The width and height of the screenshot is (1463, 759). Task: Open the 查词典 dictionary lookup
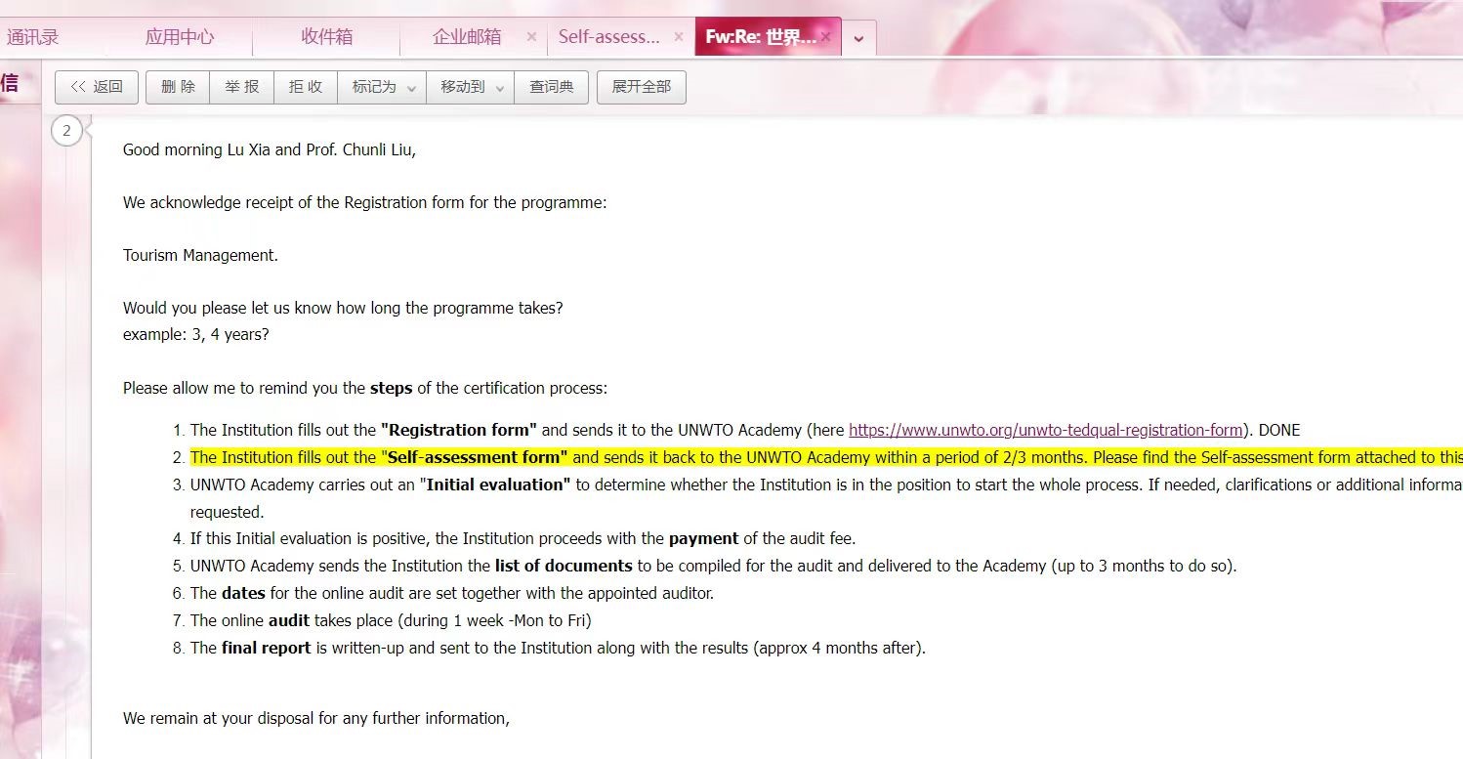[551, 87]
